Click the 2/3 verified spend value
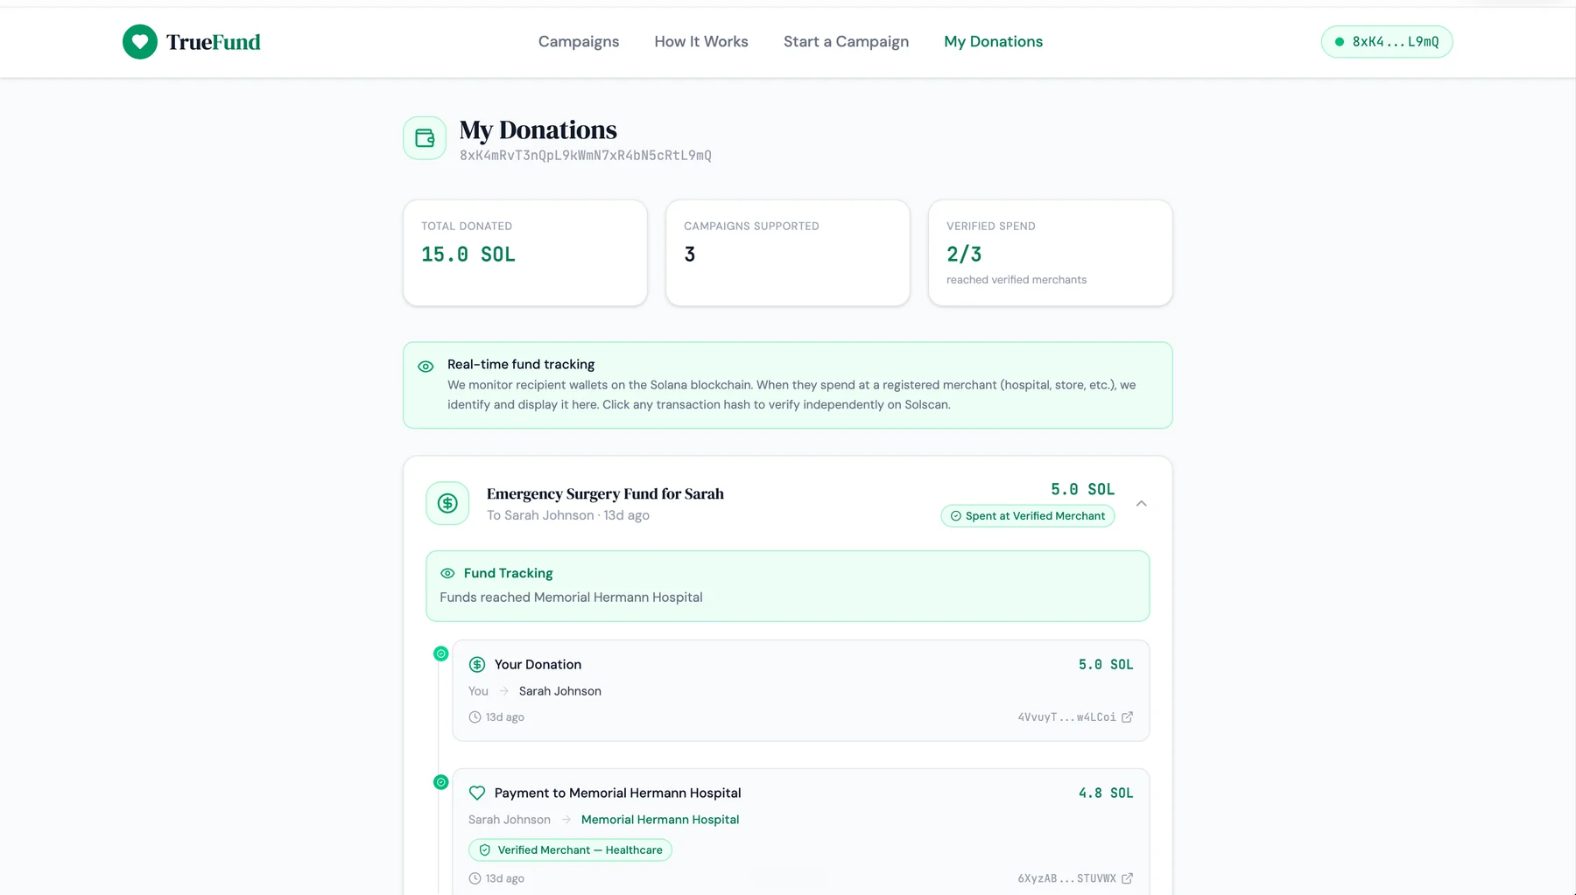This screenshot has height=895, width=1576. click(964, 255)
